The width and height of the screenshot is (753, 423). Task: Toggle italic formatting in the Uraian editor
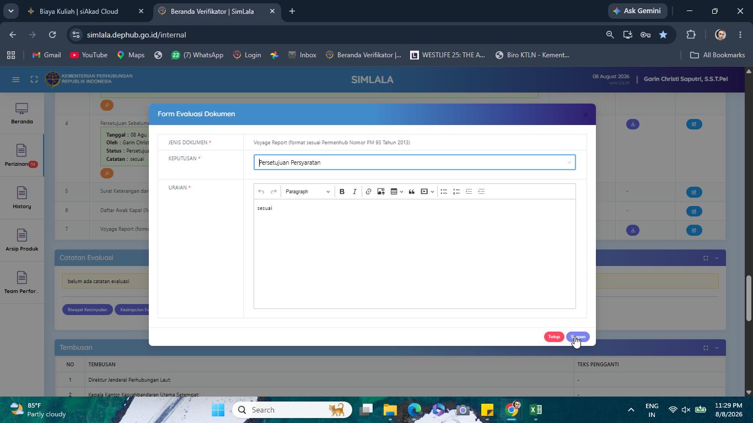(x=354, y=192)
